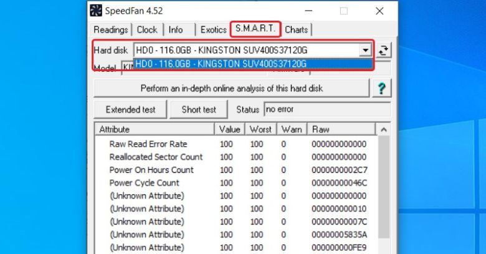Sort by Value column header
Screen dimensions: 486x254
pyautogui.click(x=230, y=129)
